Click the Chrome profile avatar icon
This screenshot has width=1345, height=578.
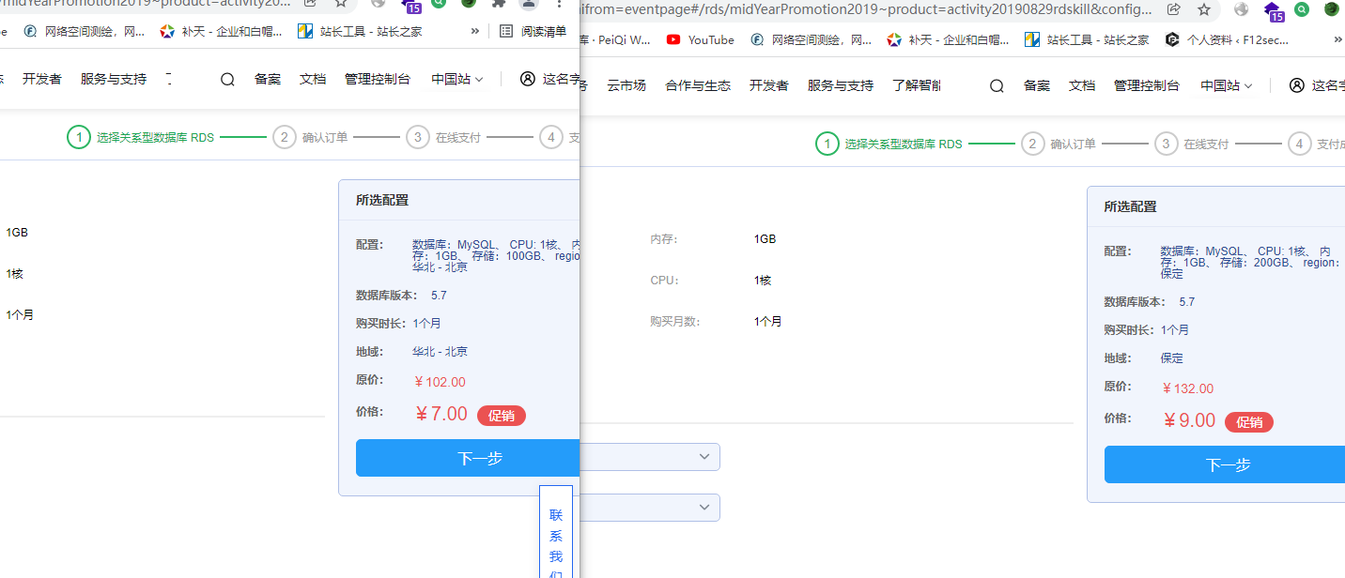pos(529,4)
